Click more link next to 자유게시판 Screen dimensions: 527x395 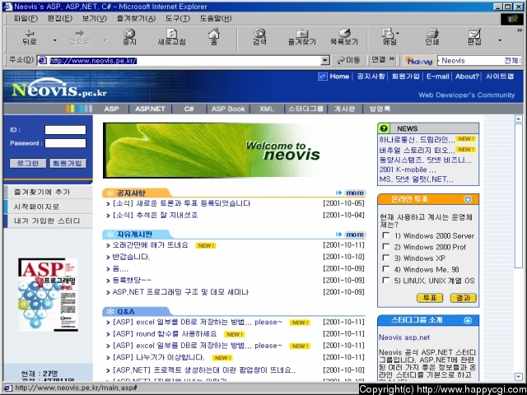tap(351, 235)
